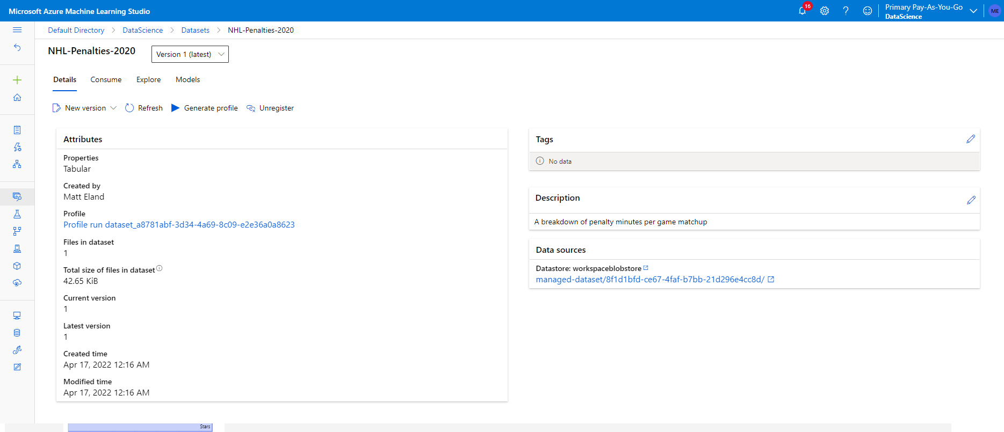
Task: Click Generate profile
Action: click(205, 108)
